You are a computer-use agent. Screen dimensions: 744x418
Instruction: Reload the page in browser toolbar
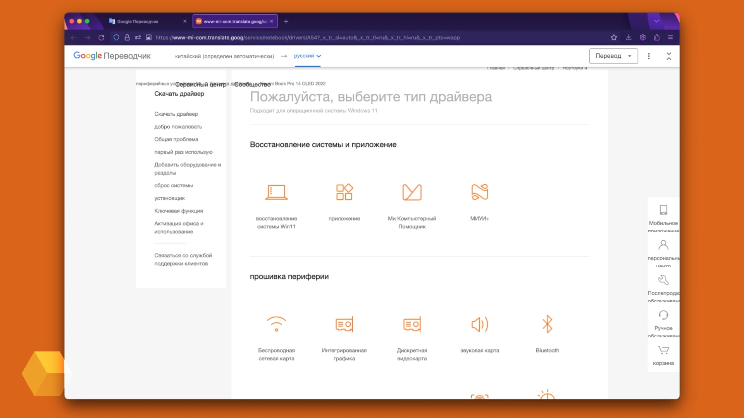[x=102, y=38]
